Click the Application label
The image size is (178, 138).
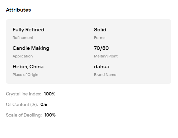pos(23,56)
